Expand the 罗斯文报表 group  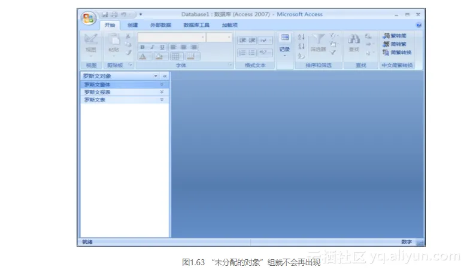[162, 92]
